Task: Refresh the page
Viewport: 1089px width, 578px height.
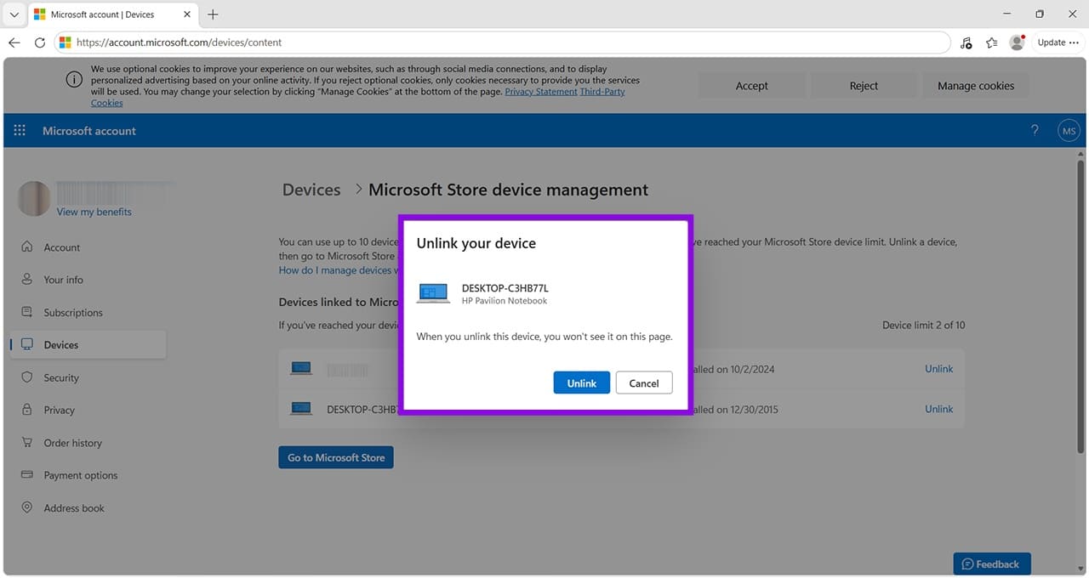Action: 39,42
